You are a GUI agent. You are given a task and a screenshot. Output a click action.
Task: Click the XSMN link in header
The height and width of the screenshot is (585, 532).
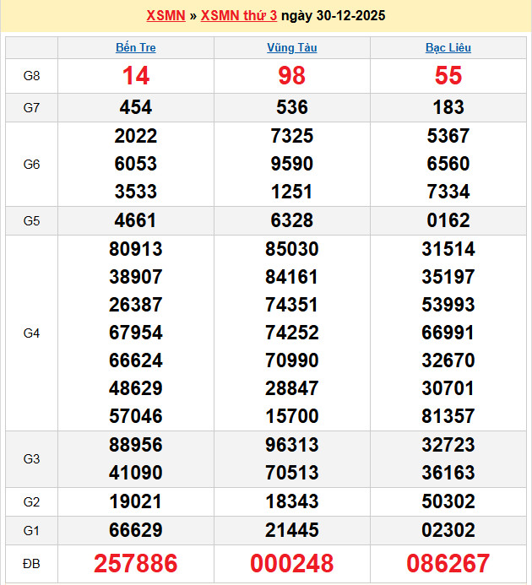pos(166,16)
